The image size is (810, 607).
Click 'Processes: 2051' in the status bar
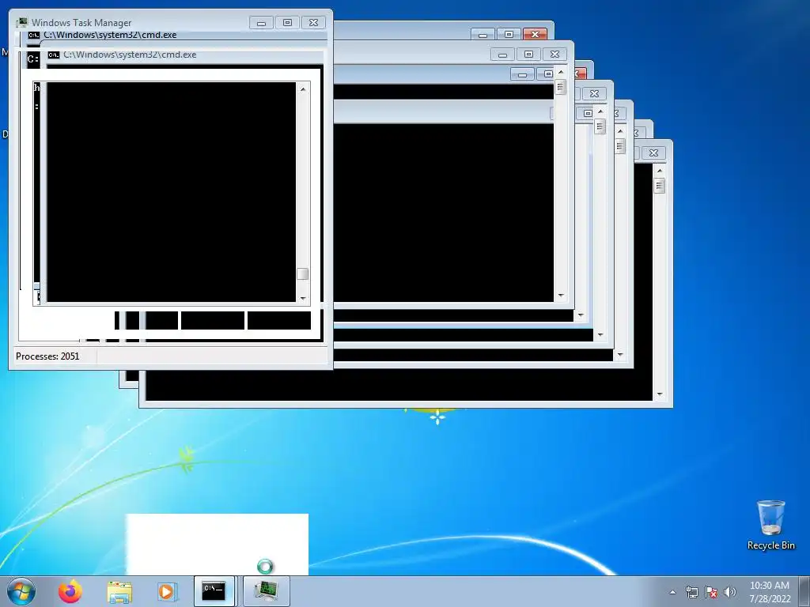click(x=47, y=356)
